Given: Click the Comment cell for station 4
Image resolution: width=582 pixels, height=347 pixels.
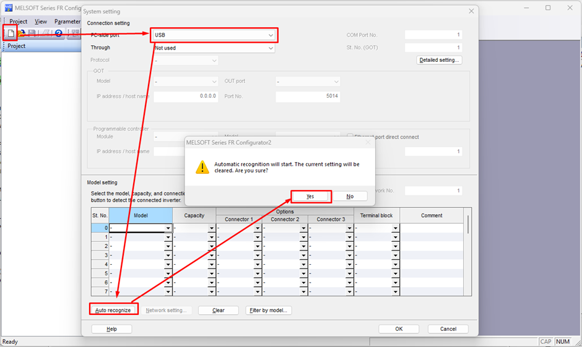Looking at the screenshot, I should pyautogui.click(x=432, y=264).
